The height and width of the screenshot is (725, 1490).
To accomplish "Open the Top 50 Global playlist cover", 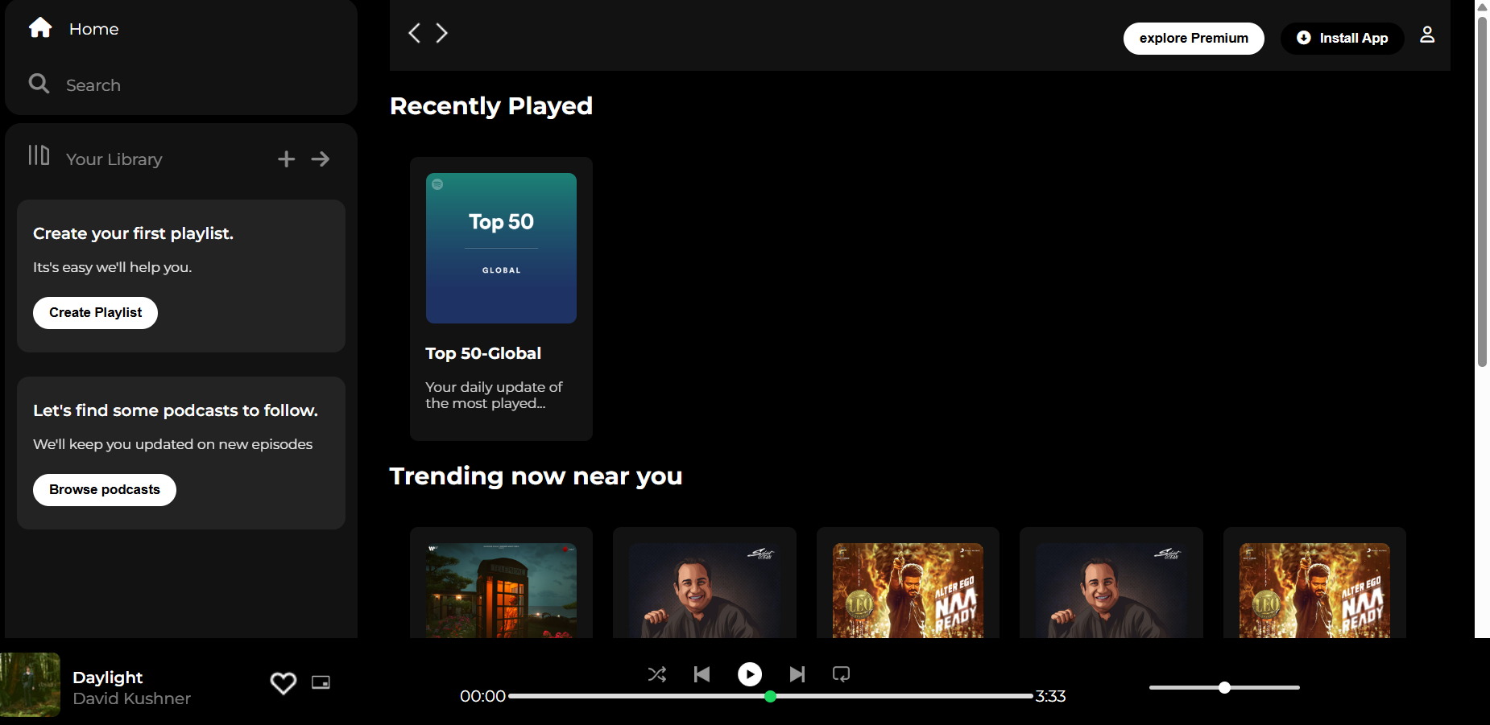I will click(x=501, y=248).
